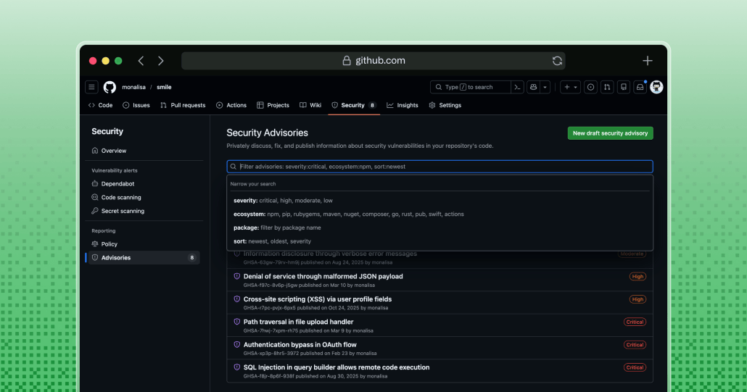Click the github.com address bar

[373, 61]
